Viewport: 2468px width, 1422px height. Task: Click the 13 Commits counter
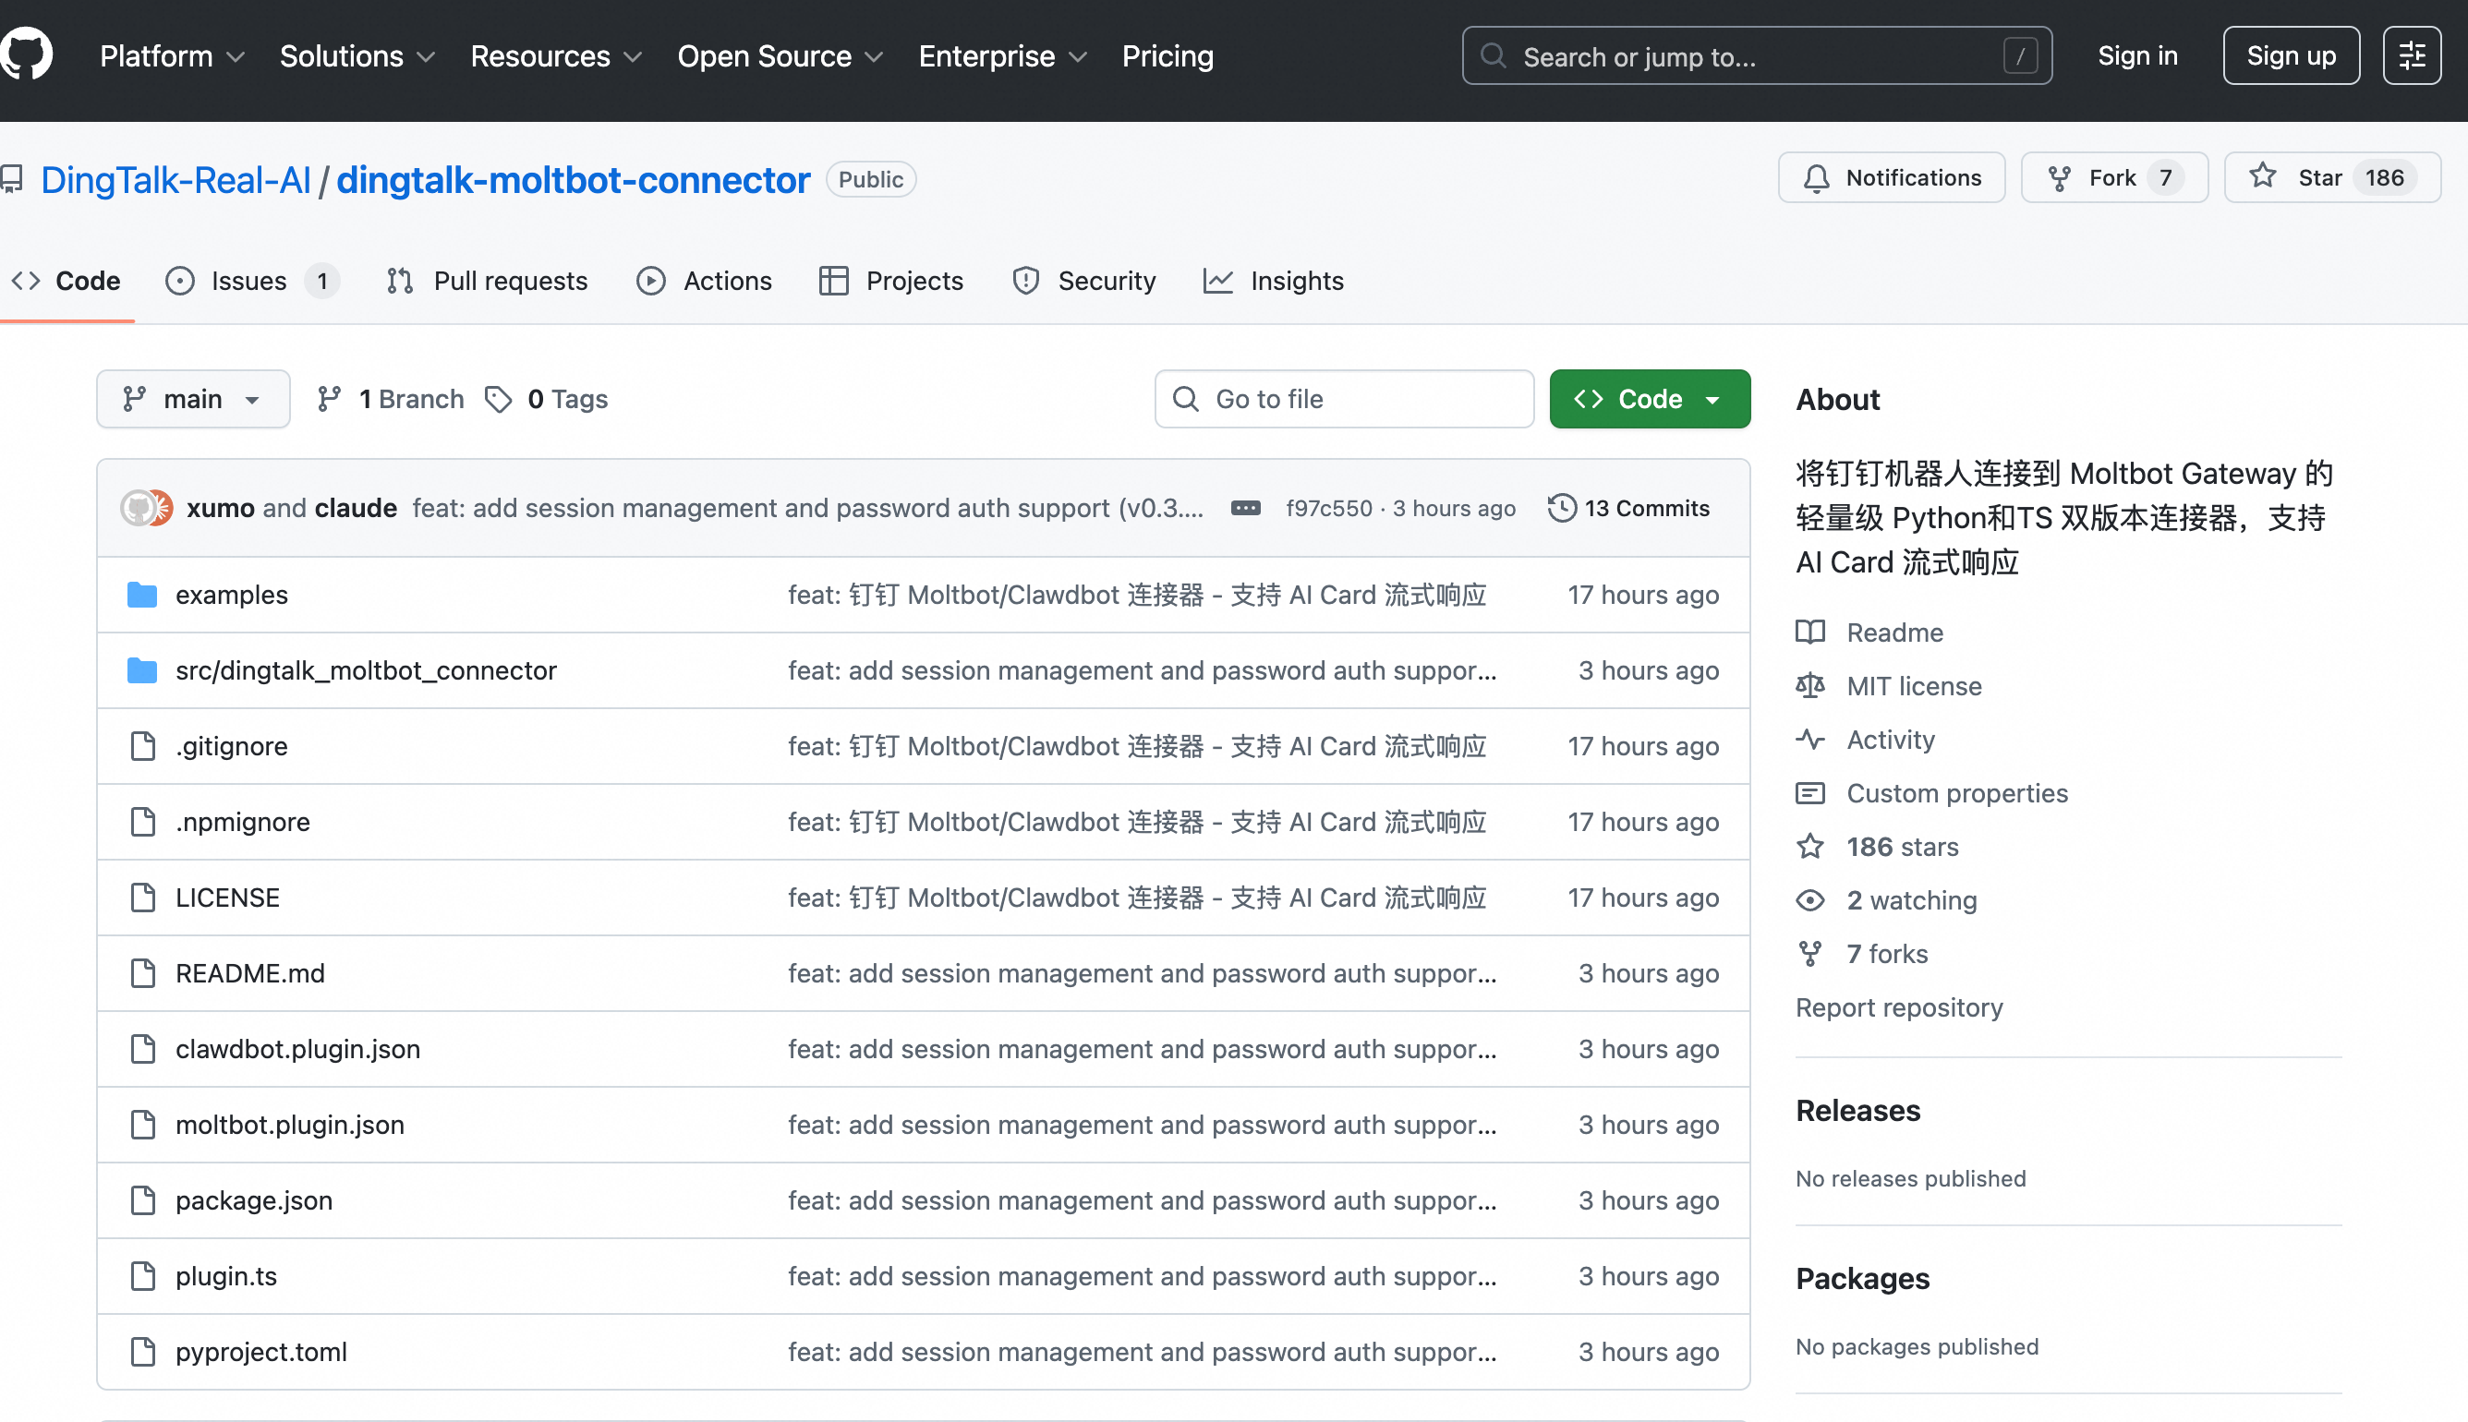pyautogui.click(x=1646, y=508)
